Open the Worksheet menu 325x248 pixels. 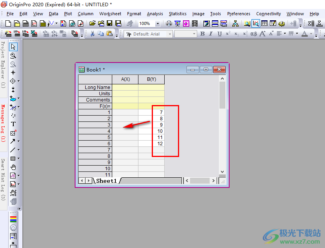(110, 14)
